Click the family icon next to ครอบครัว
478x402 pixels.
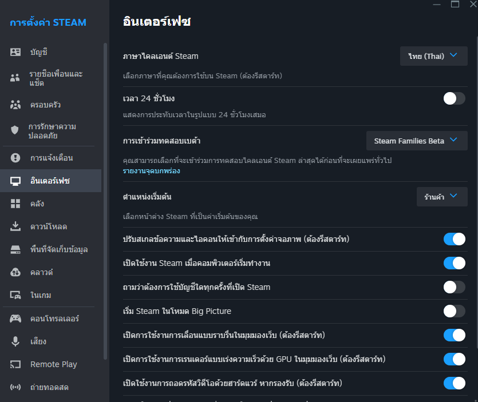(15, 105)
